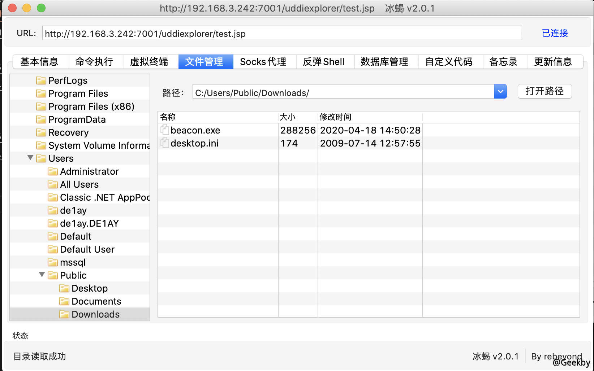Click the Recovery folder icon
Viewport: 594px width, 371px height.
[41, 132]
